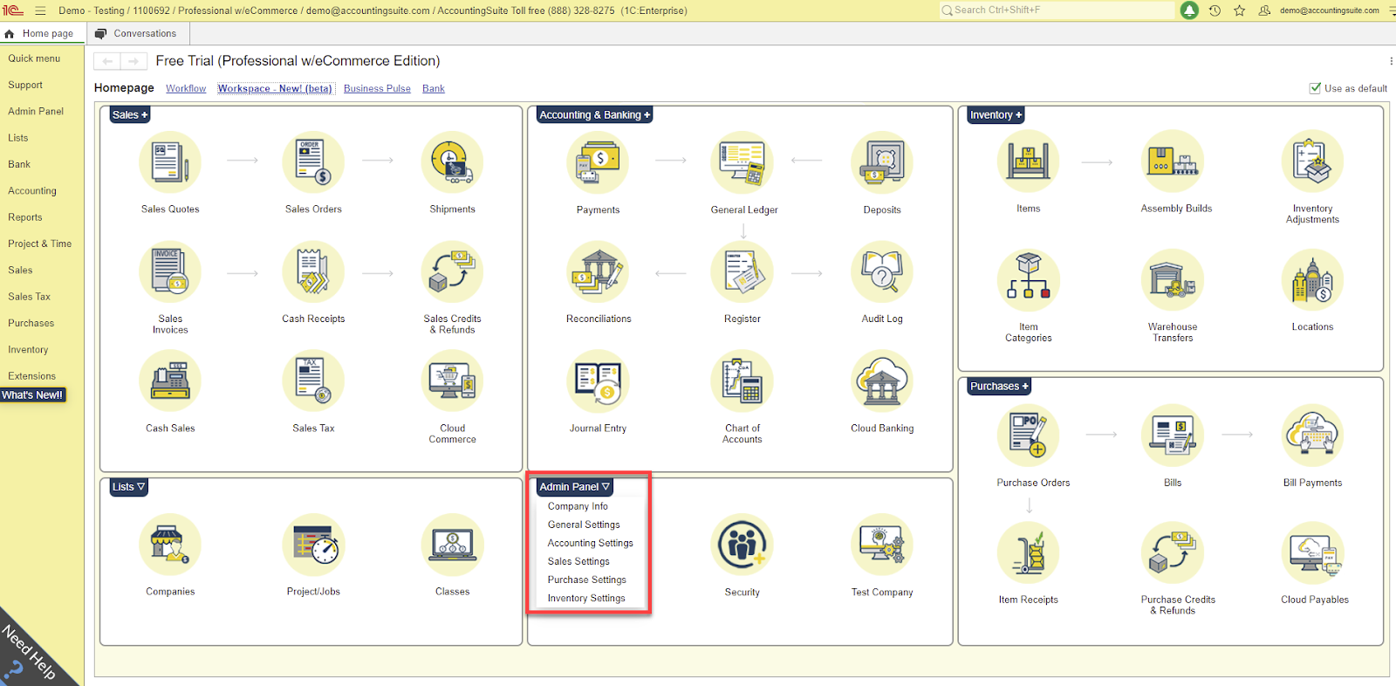
Task: Switch to the Home page tab
Action: tap(41, 33)
